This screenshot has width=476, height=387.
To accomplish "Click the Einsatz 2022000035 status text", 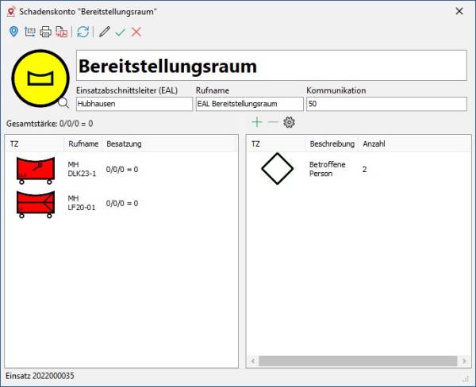I will coord(40,376).
